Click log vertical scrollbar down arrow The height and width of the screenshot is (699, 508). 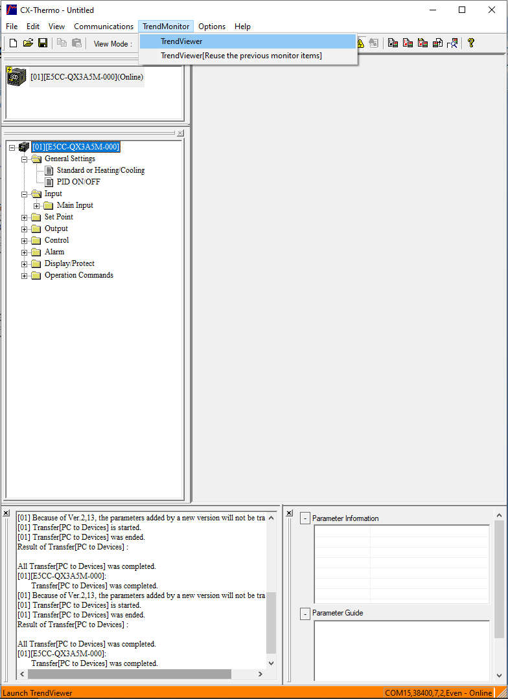[x=271, y=663]
